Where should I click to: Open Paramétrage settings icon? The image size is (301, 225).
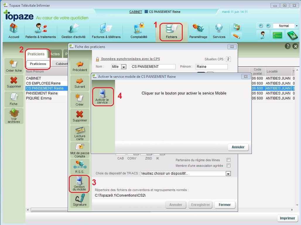click(198, 31)
